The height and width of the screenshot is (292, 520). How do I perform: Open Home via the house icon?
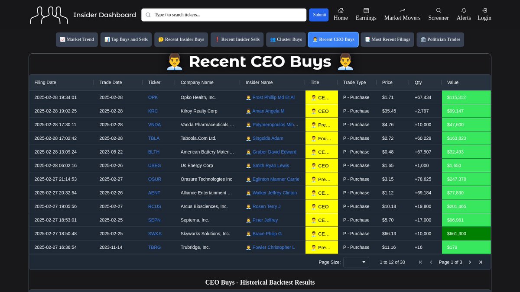tap(341, 10)
